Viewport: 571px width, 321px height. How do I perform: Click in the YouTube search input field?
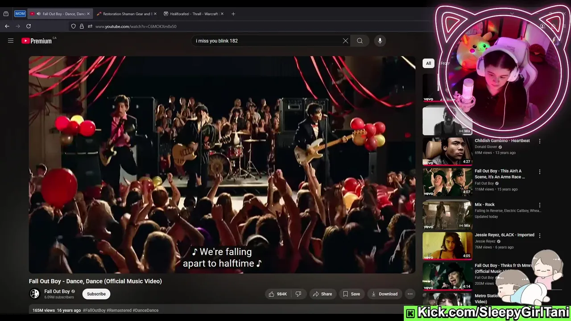click(x=268, y=41)
